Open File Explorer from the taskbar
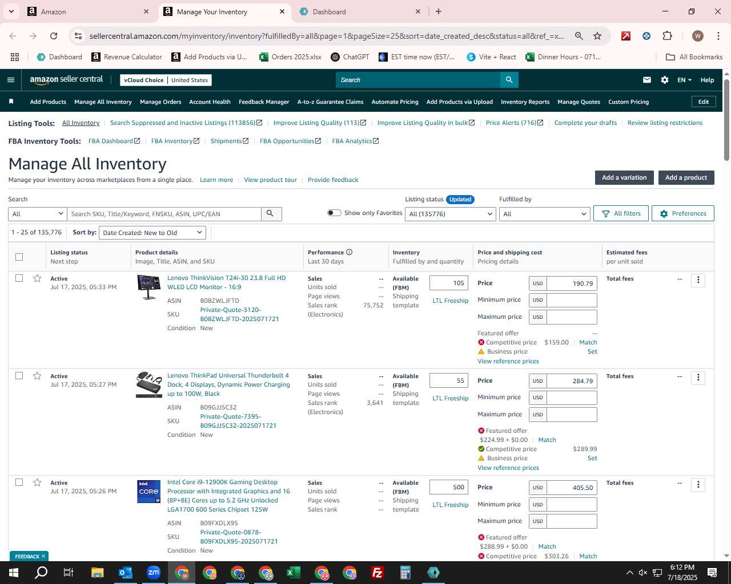 point(98,573)
